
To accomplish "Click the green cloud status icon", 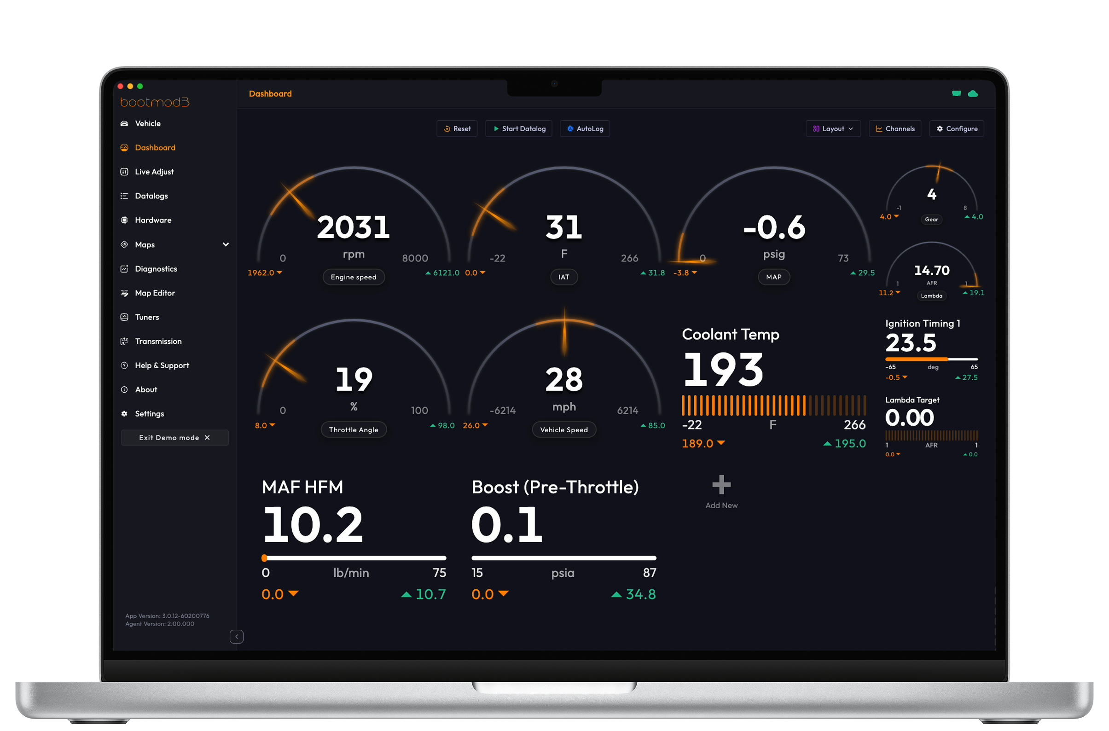I will (974, 94).
